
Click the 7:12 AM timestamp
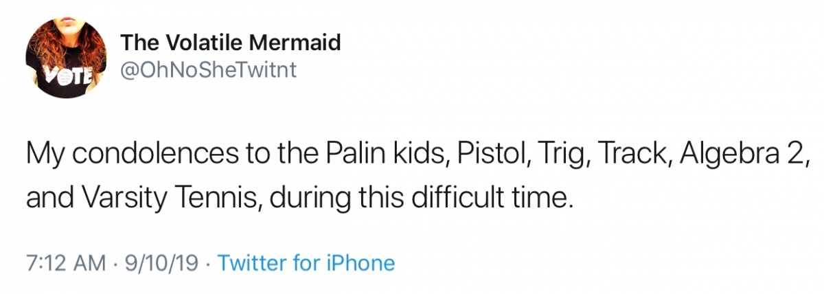66,263
